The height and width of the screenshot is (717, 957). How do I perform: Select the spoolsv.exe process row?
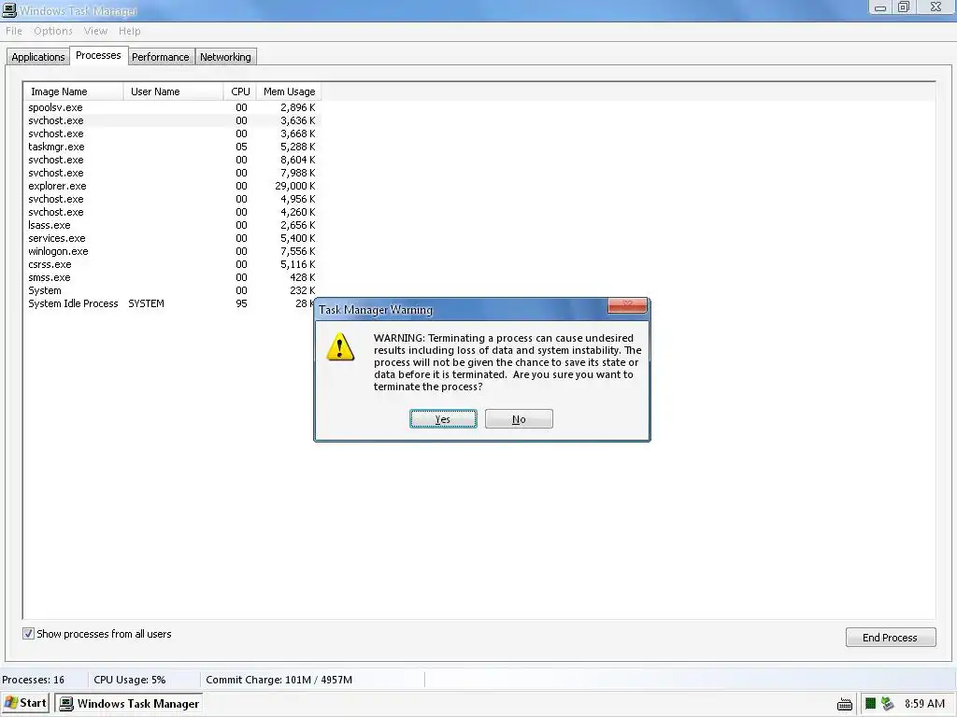[x=172, y=107]
